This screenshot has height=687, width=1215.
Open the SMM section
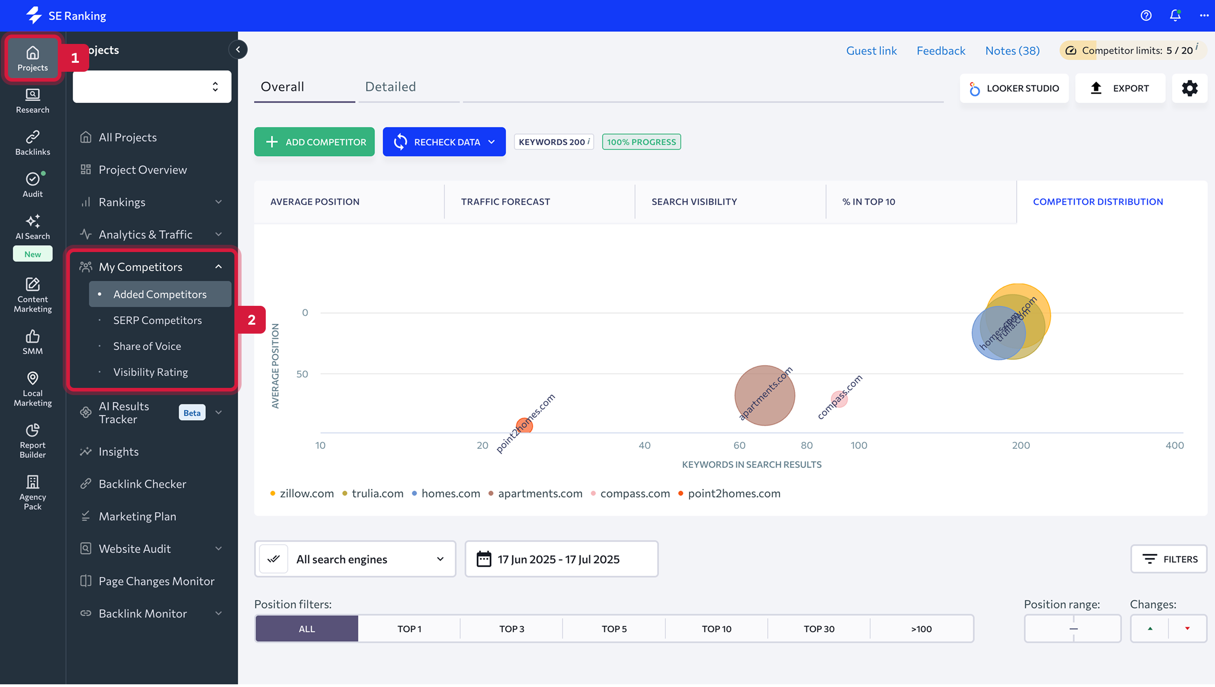(x=33, y=342)
